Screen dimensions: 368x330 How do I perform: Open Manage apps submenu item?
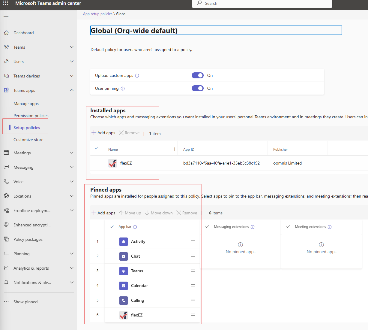[26, 104]
